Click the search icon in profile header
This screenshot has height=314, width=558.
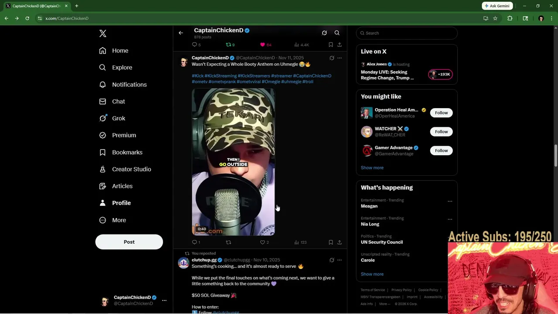[337, 33]
